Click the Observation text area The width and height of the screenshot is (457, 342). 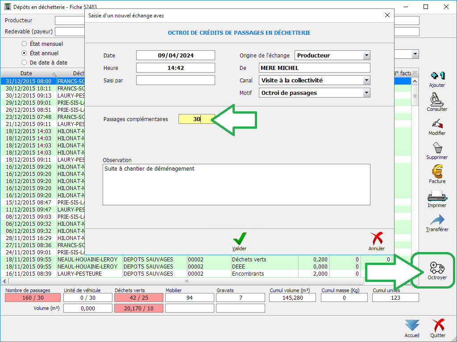236,184
